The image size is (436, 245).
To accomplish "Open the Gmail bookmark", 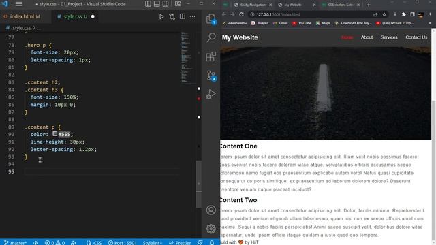I will click(x=280, y=23).
